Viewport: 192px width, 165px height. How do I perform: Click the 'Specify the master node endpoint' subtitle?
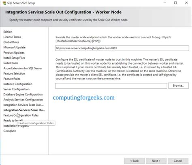pos(68,20)
